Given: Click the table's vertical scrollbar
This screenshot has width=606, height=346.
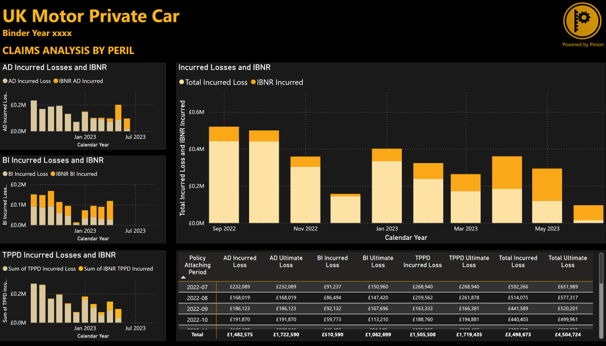Looking at the screenshot, I should [601, 269].
